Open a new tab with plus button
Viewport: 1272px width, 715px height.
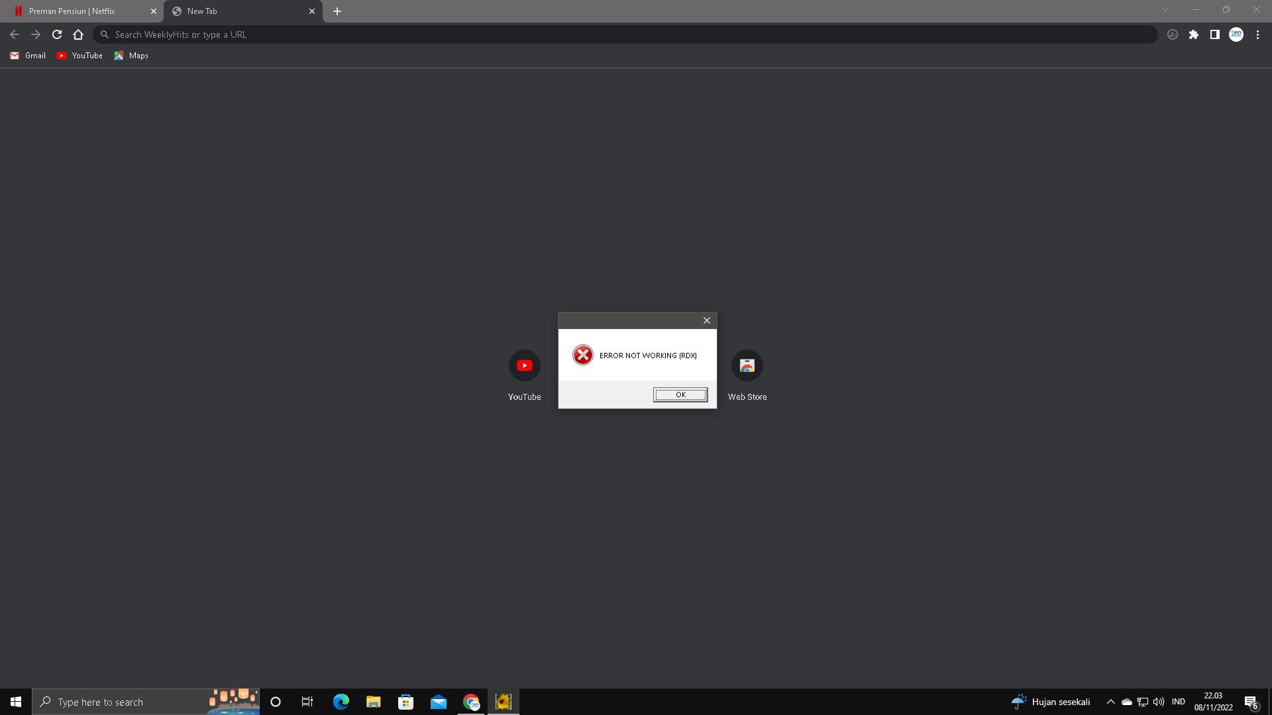tap(337, 11)
